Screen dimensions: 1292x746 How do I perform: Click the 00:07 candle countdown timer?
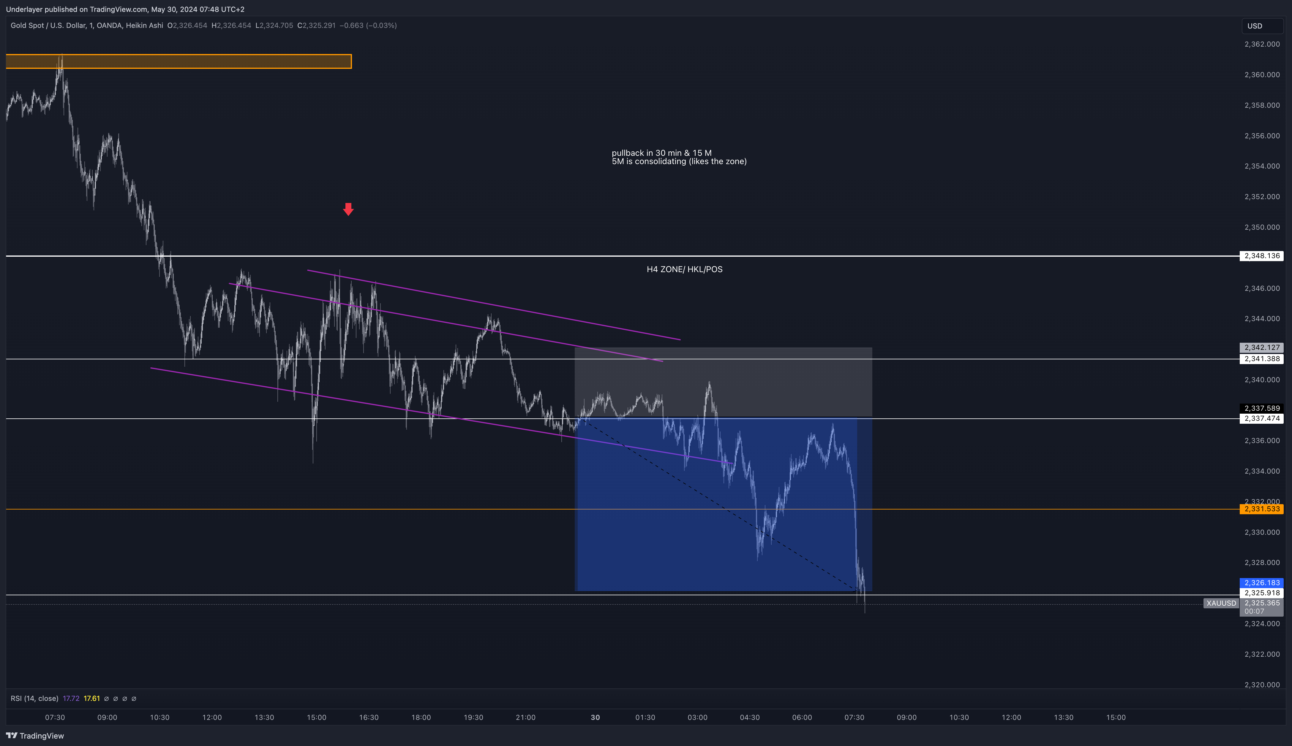[1254, 611]
